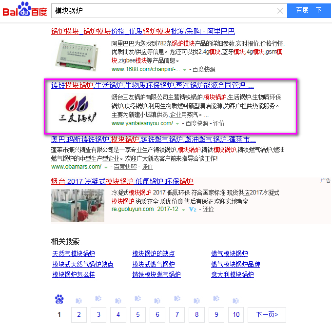Open the green module product thumbnail
This screenshot has height=329, width=332.
click(x=76, y=56)
